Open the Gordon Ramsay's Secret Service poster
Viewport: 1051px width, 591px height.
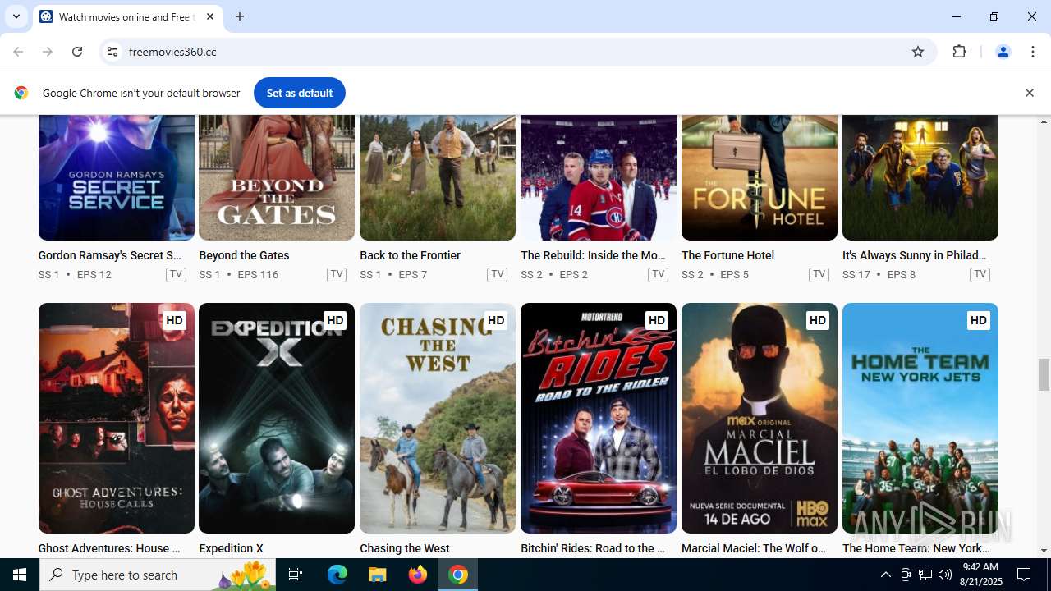(x=116, y=177)
